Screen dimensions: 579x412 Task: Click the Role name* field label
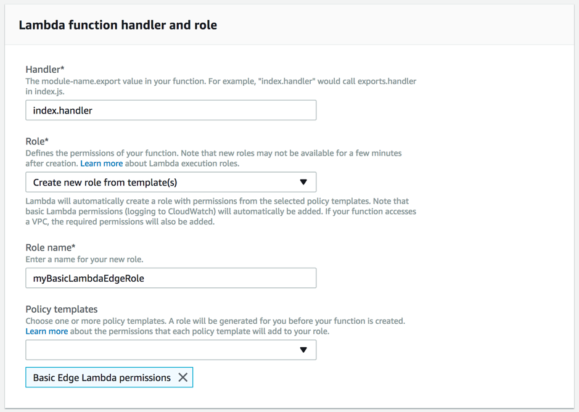tap(51, 247)
